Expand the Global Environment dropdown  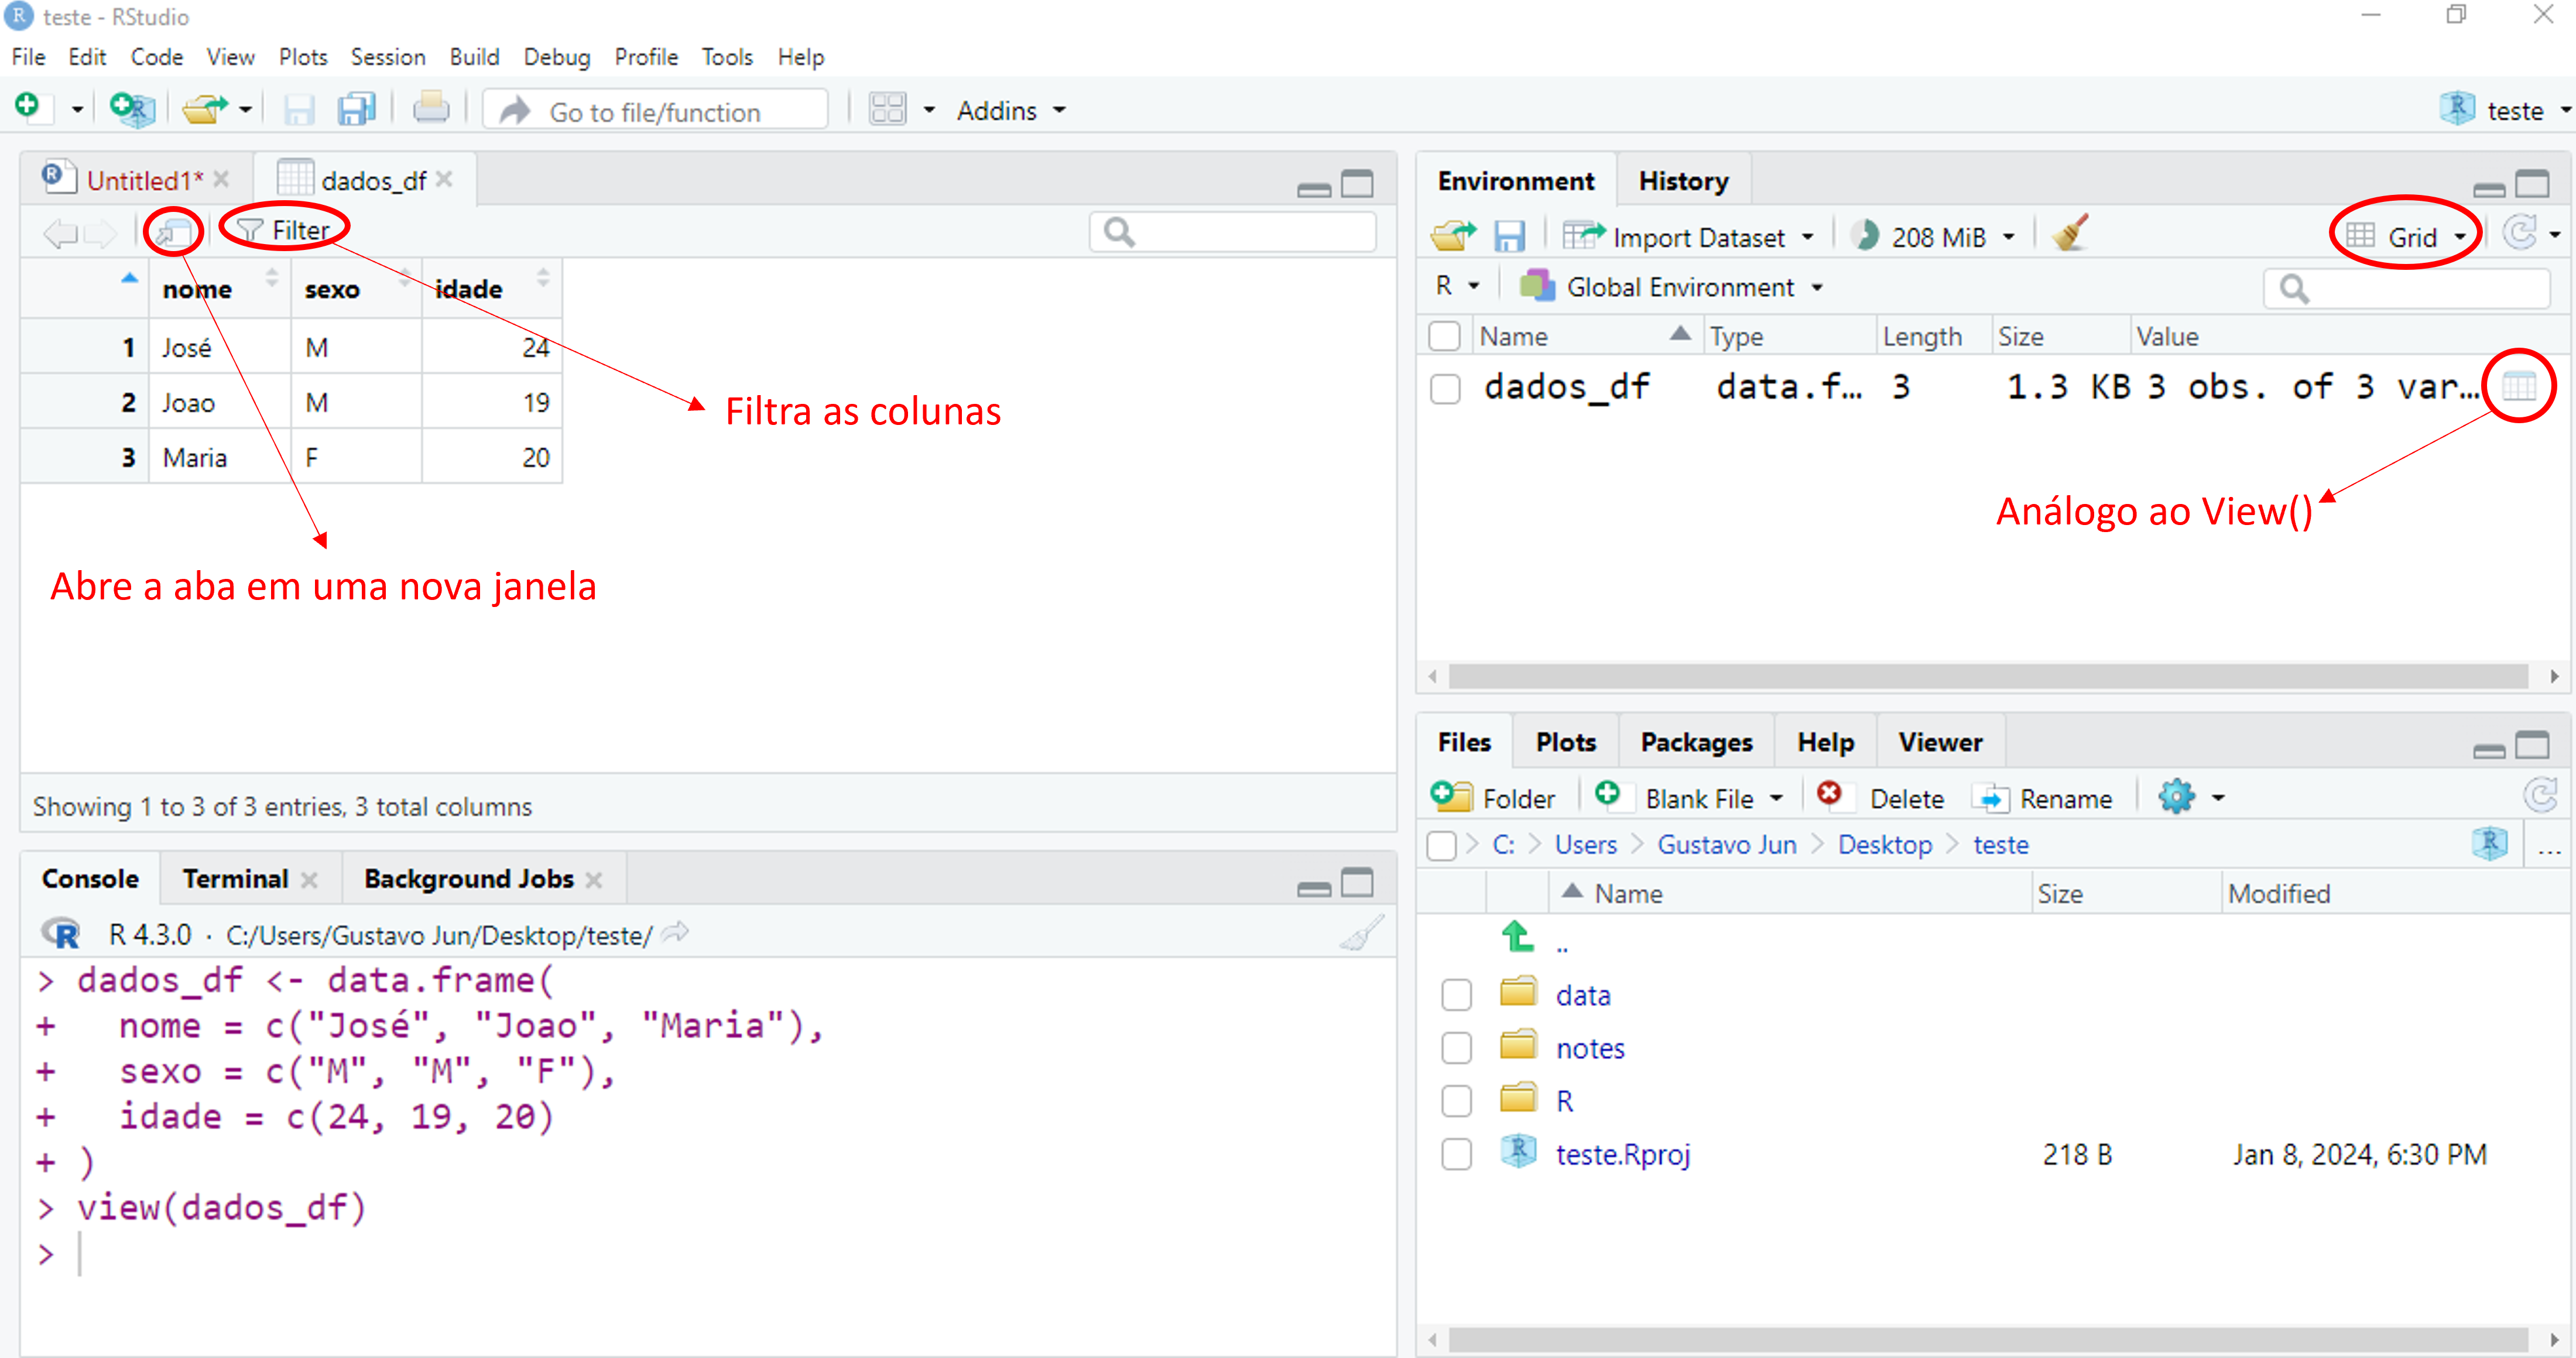1680,288
